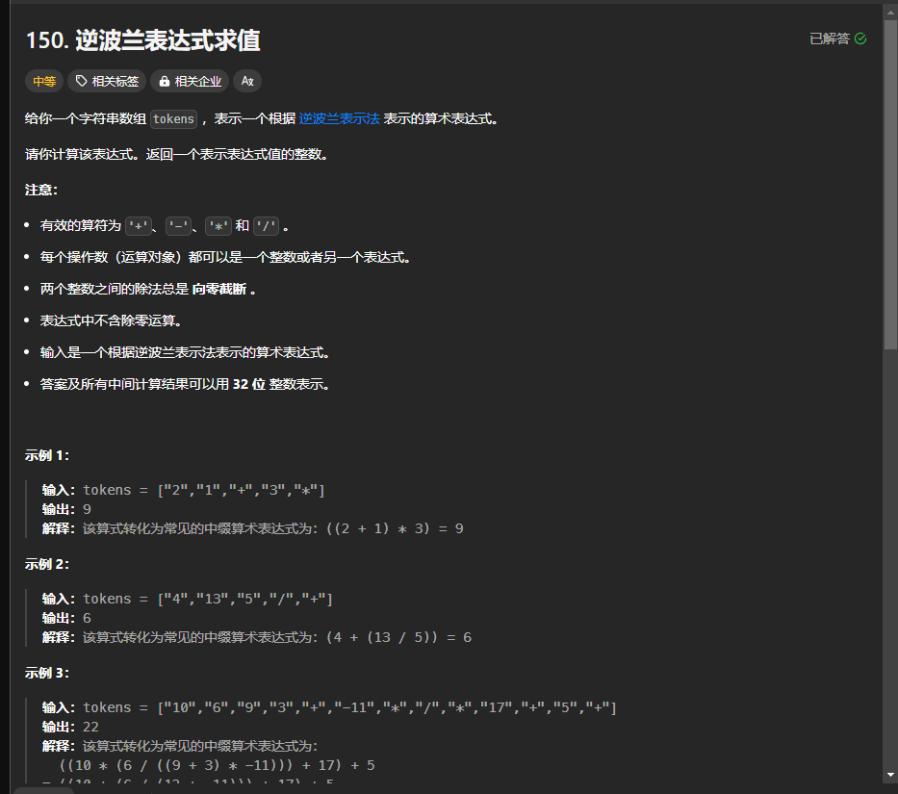Click the scrollbar up arrow
Screen dimensions: 898x794
(x=890, y=12)
